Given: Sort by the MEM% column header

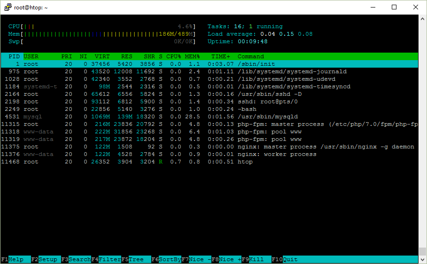Looking at the screenshot, I should [x=192, y=56].
